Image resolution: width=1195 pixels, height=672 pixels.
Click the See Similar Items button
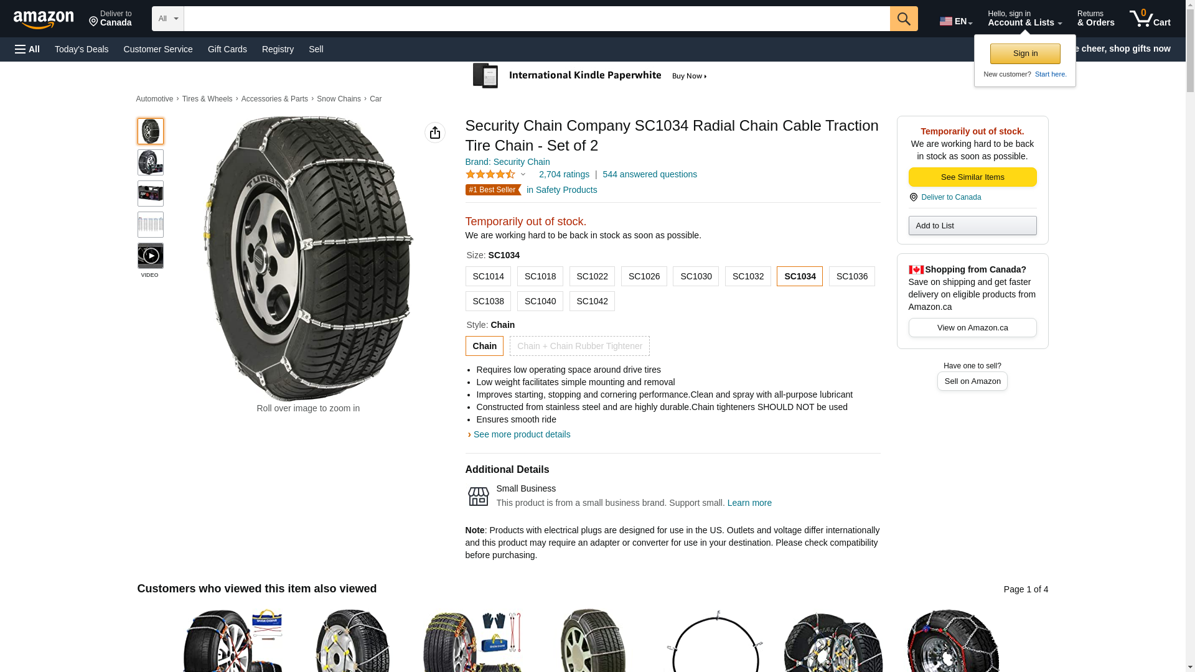(x=972, y=177)
